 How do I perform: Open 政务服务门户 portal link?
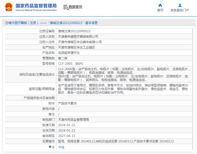click(x=180, y=10)
